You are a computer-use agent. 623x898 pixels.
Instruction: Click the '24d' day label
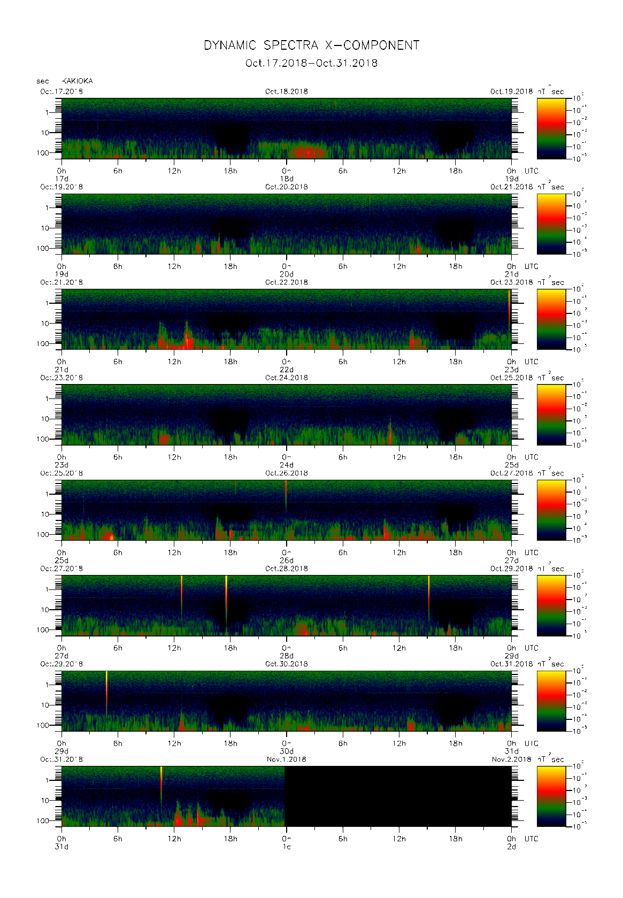(x=287, y=465)
